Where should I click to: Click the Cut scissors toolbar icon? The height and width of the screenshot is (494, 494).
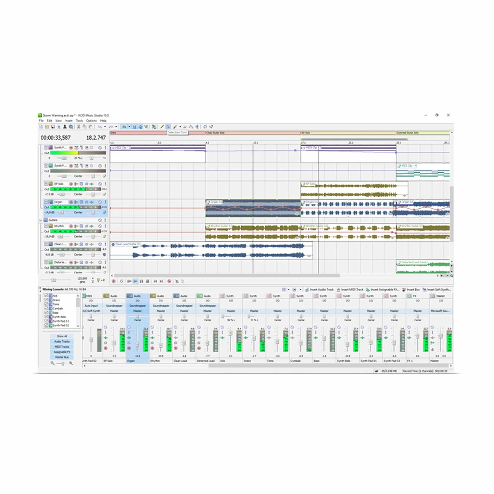(x=79, y=127)
